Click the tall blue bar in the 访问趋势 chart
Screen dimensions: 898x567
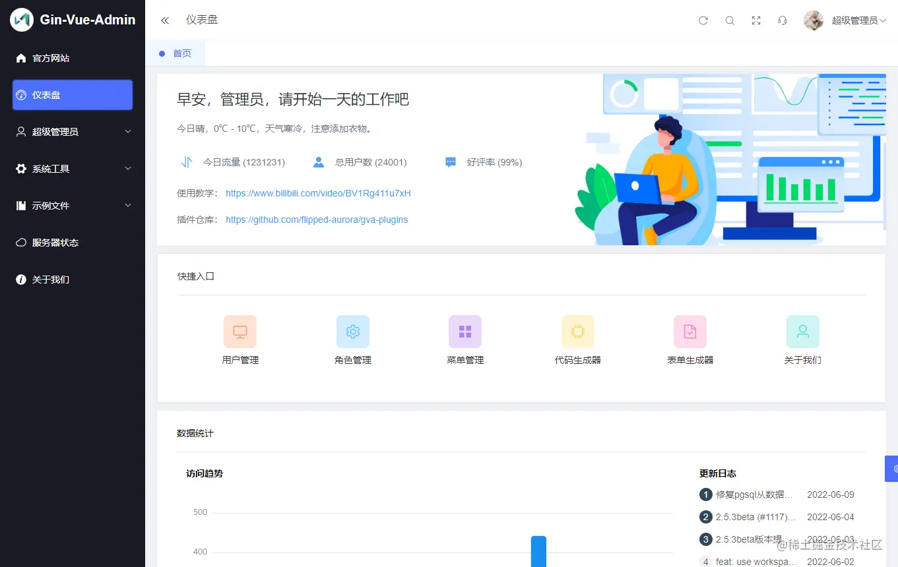coord(538,551)
